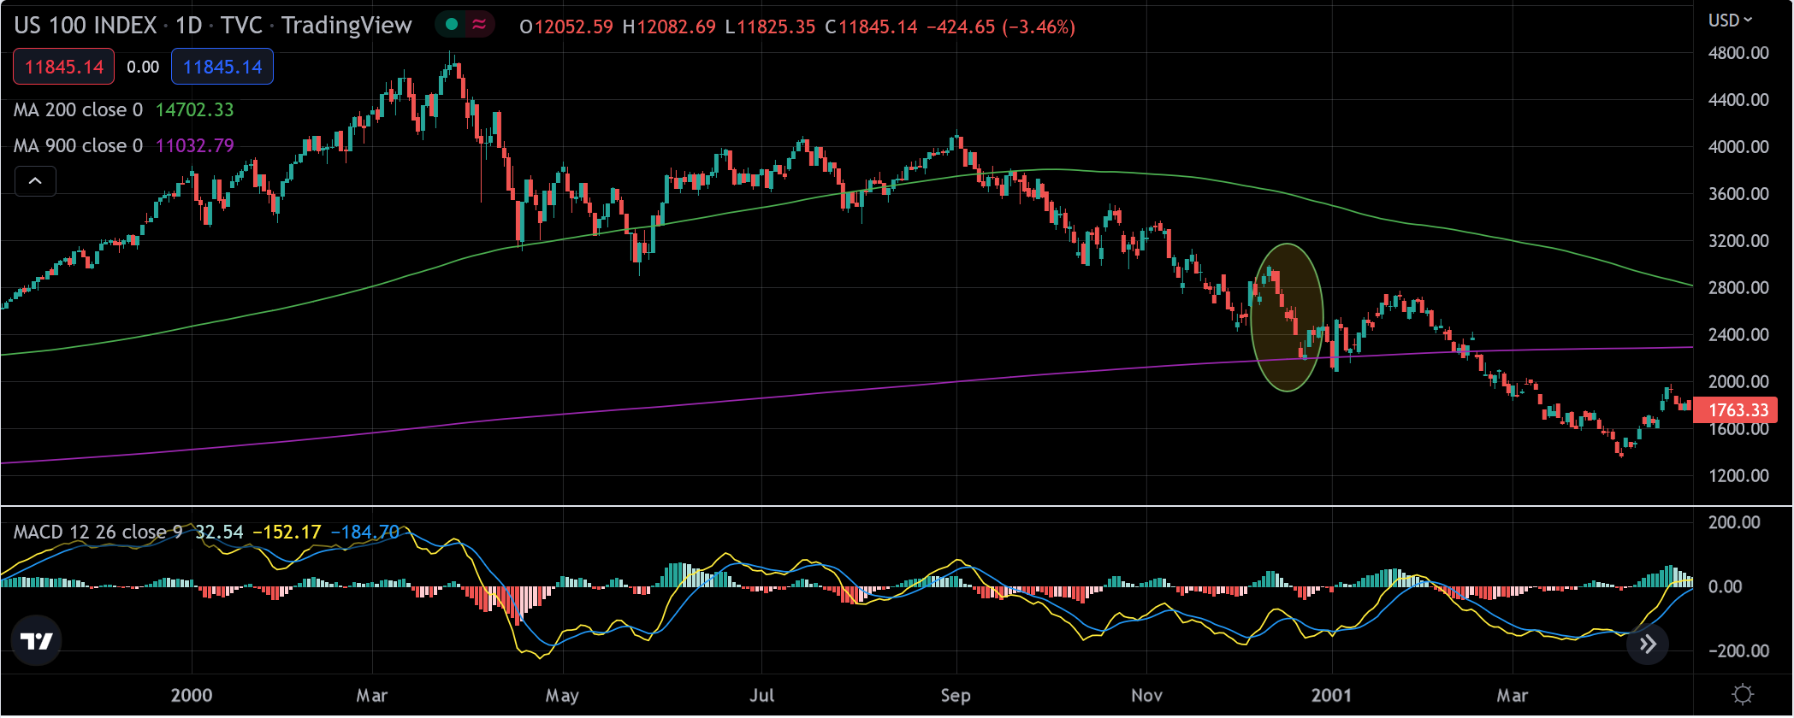Open the USD currency dropdown
This screenshot has height=718, width=1794.
1731,20
